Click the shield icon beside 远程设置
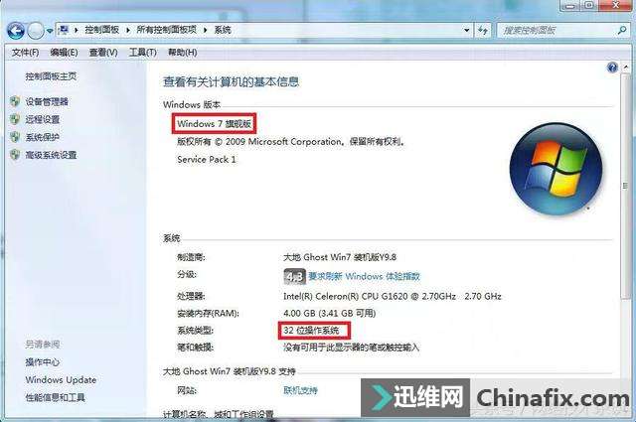 [15, 119]
